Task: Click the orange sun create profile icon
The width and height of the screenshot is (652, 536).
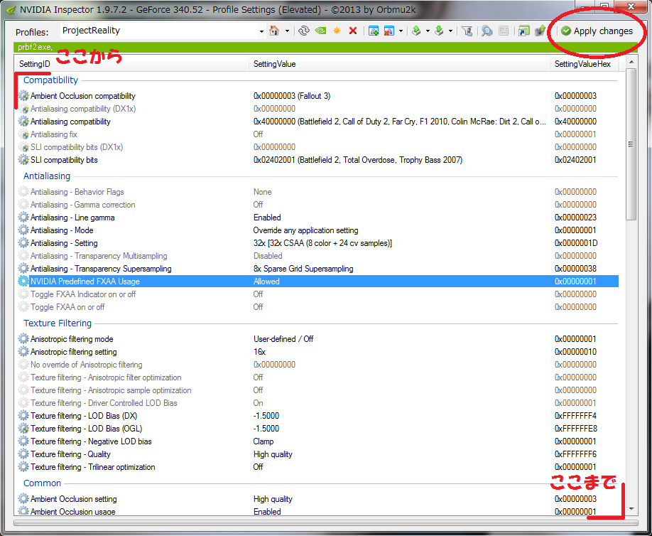Action: pyautogui.click(x=337, y=31)
